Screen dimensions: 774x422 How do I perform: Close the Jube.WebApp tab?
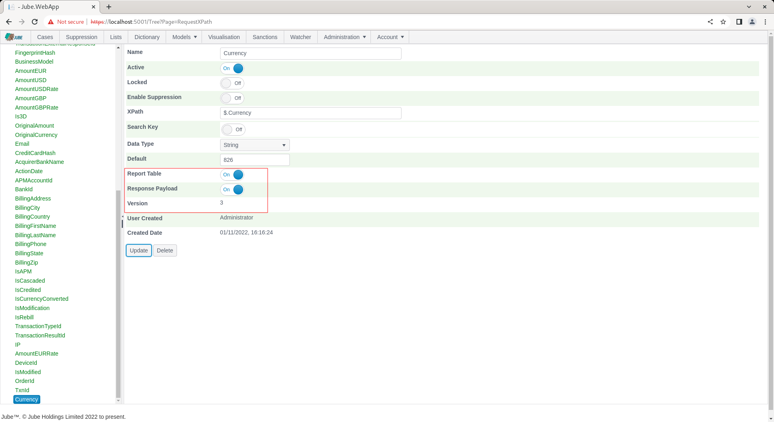coord(94,7)
